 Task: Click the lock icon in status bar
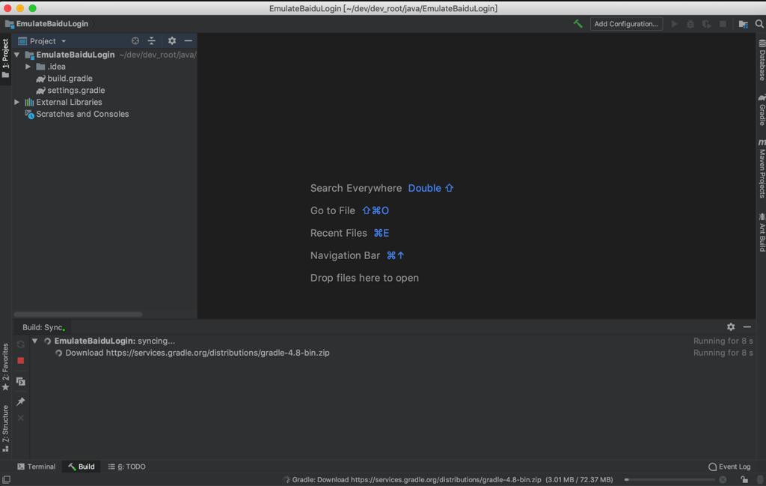(744, 480)
